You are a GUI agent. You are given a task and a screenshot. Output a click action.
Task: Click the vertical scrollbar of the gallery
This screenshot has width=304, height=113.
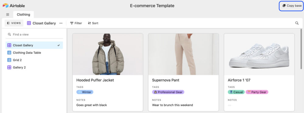301,49
